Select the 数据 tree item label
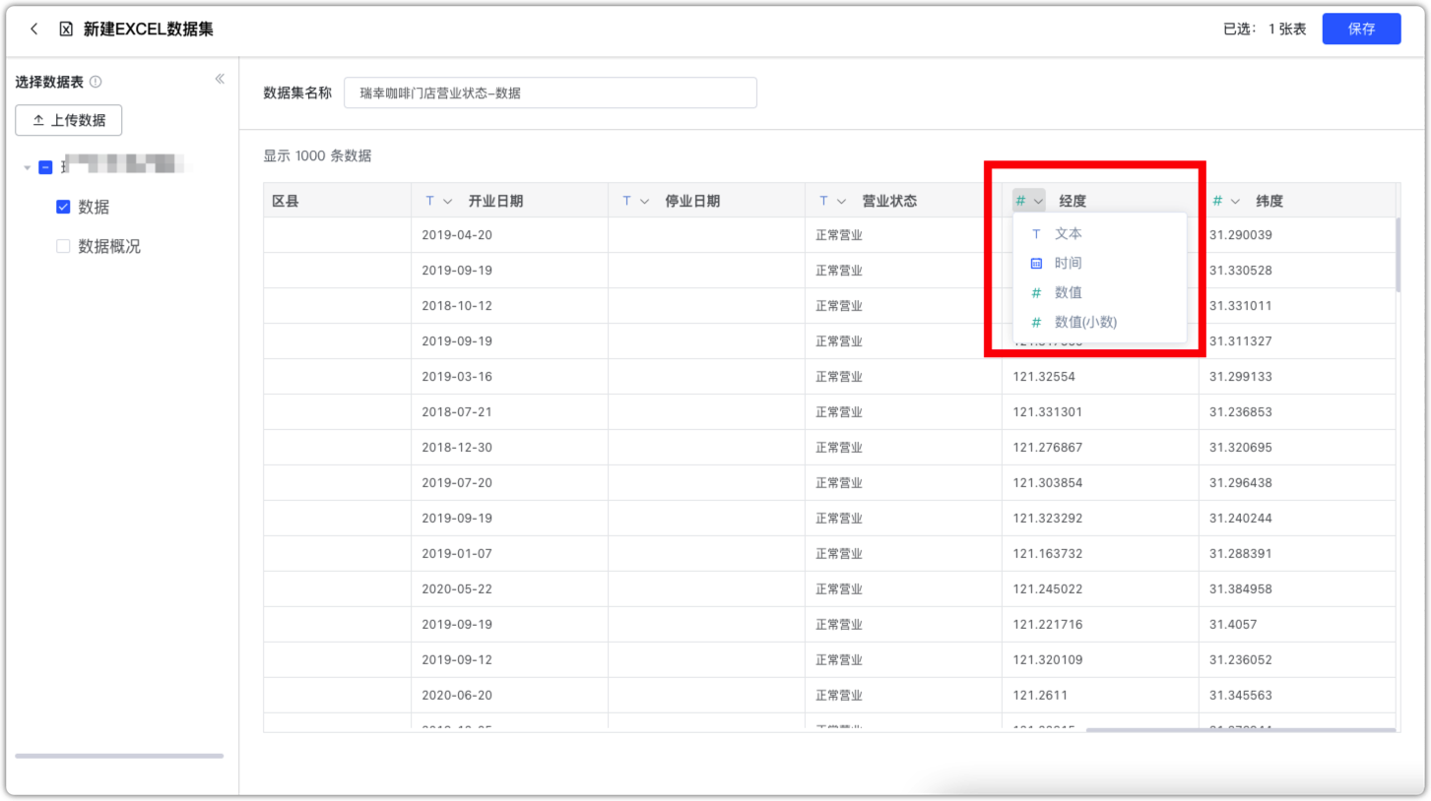 tap(94, 207)
